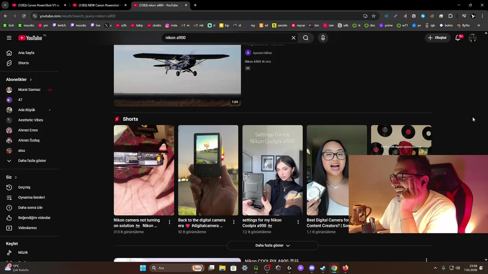This screenshot has height=274, width=488.
Task: Open a new browser tab
Action: tap(195, 5)
